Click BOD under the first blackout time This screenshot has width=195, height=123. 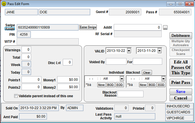(110, 85)
